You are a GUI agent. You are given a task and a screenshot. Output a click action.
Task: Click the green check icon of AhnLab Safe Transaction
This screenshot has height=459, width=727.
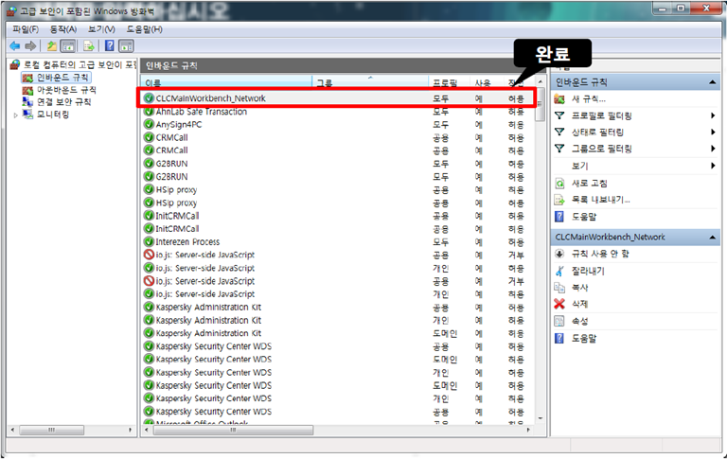[x=149, y=112]
